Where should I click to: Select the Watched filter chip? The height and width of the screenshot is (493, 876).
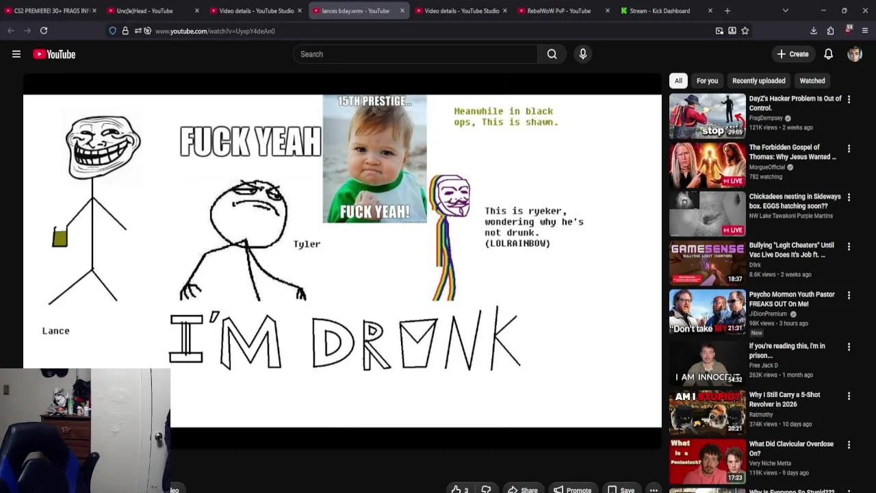pyautogui.click(x=812, y=81)
